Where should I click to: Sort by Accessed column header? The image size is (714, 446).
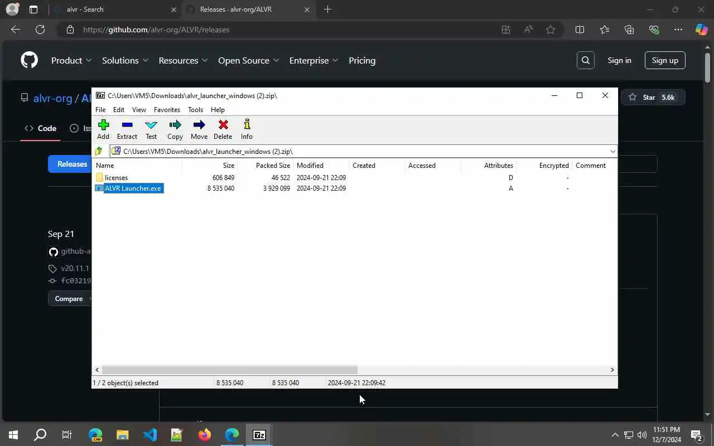point(432,165)
